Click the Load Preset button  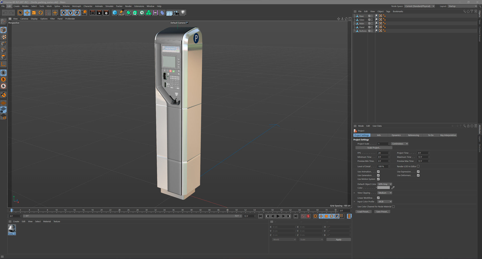(x=364, y=212)
